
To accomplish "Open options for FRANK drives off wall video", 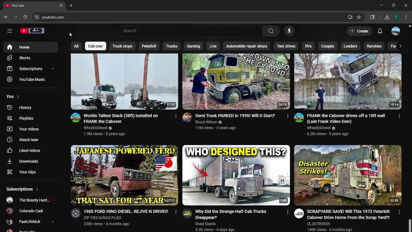I will (399, 116).
